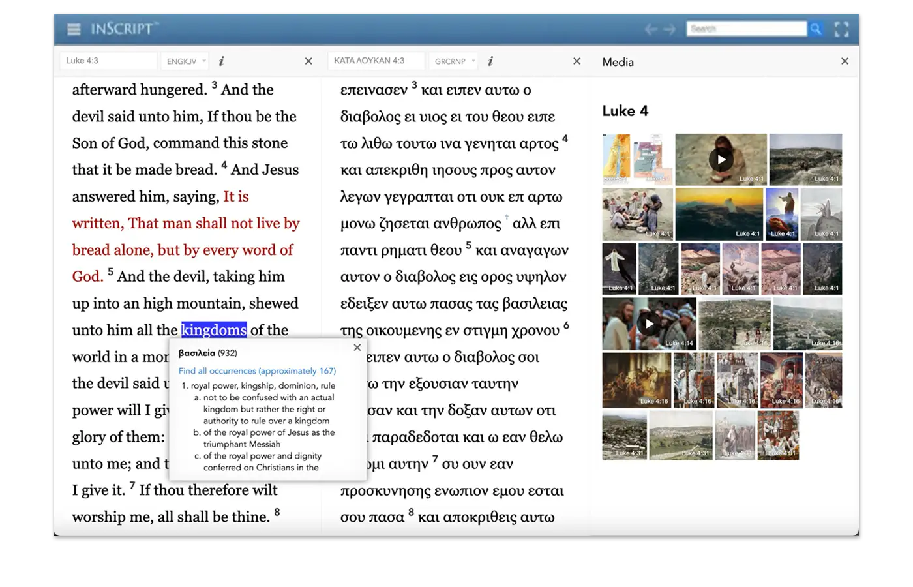Close the English ENGKJV panel

point(308,61)
